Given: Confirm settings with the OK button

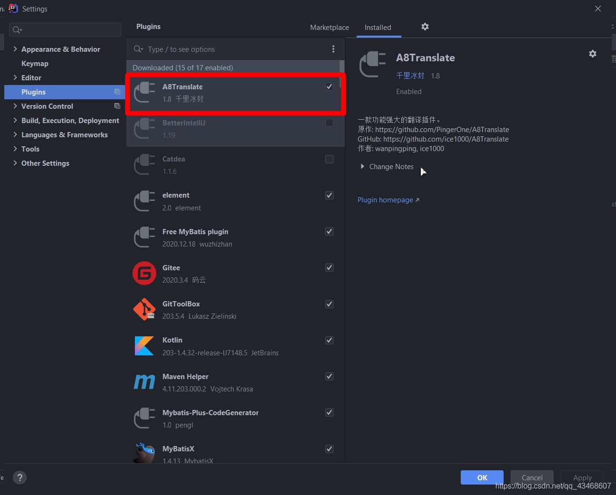Looking at the screenshot, I should tap(482, 477).
